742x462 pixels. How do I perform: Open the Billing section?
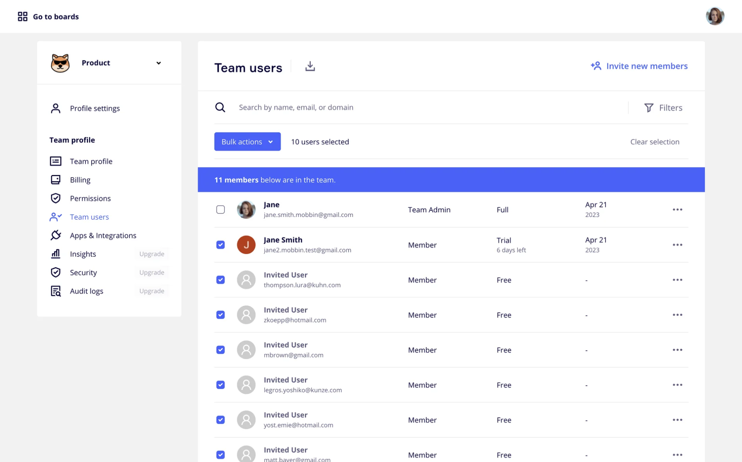tap(80, 180)
